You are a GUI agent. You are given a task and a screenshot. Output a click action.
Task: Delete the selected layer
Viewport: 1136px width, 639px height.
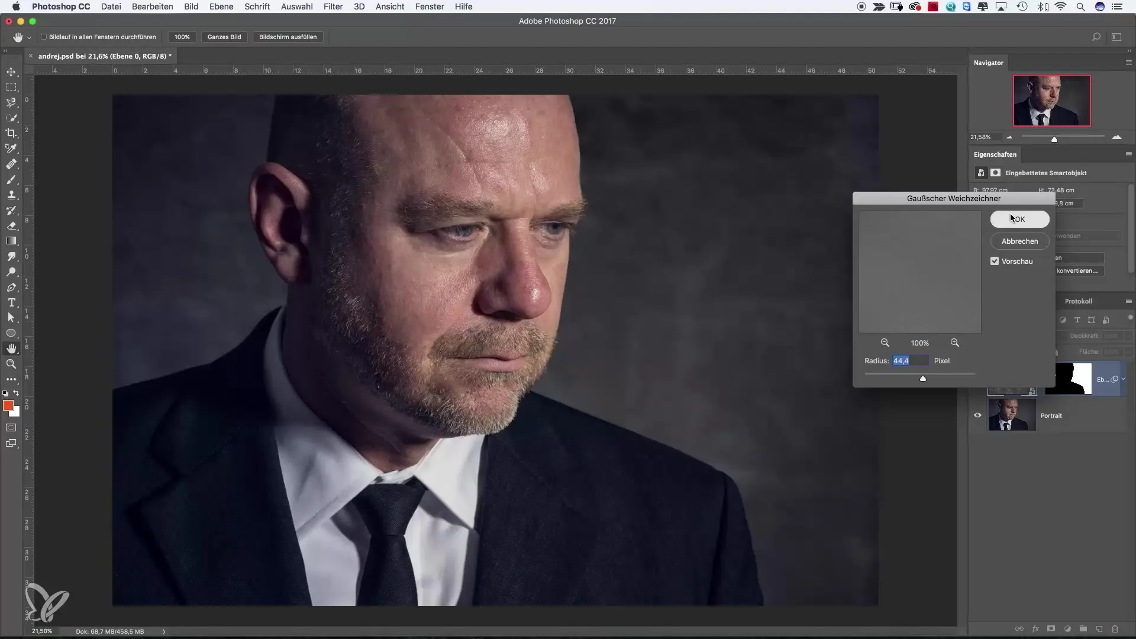coord(1115,629)
